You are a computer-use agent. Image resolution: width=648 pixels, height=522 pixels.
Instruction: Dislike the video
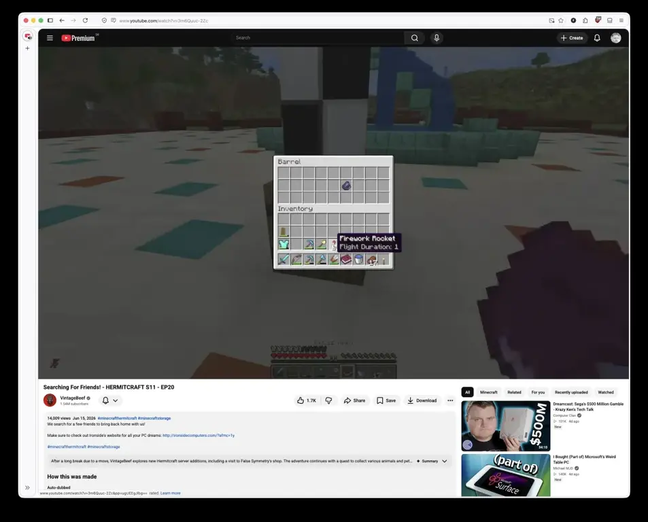328,400
